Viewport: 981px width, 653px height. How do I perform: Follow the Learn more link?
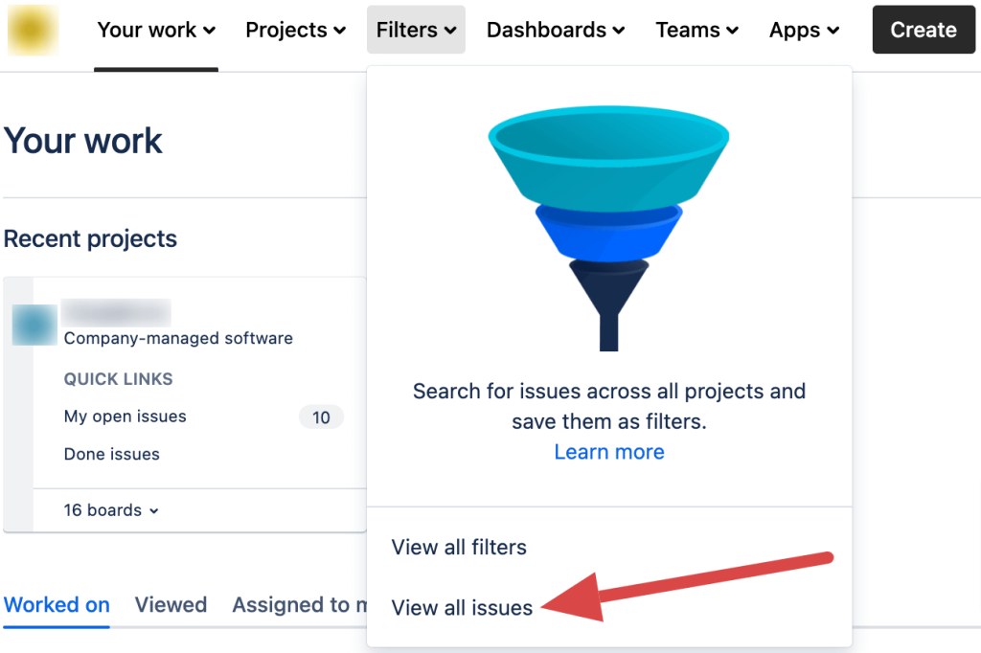tap(609, 452)
